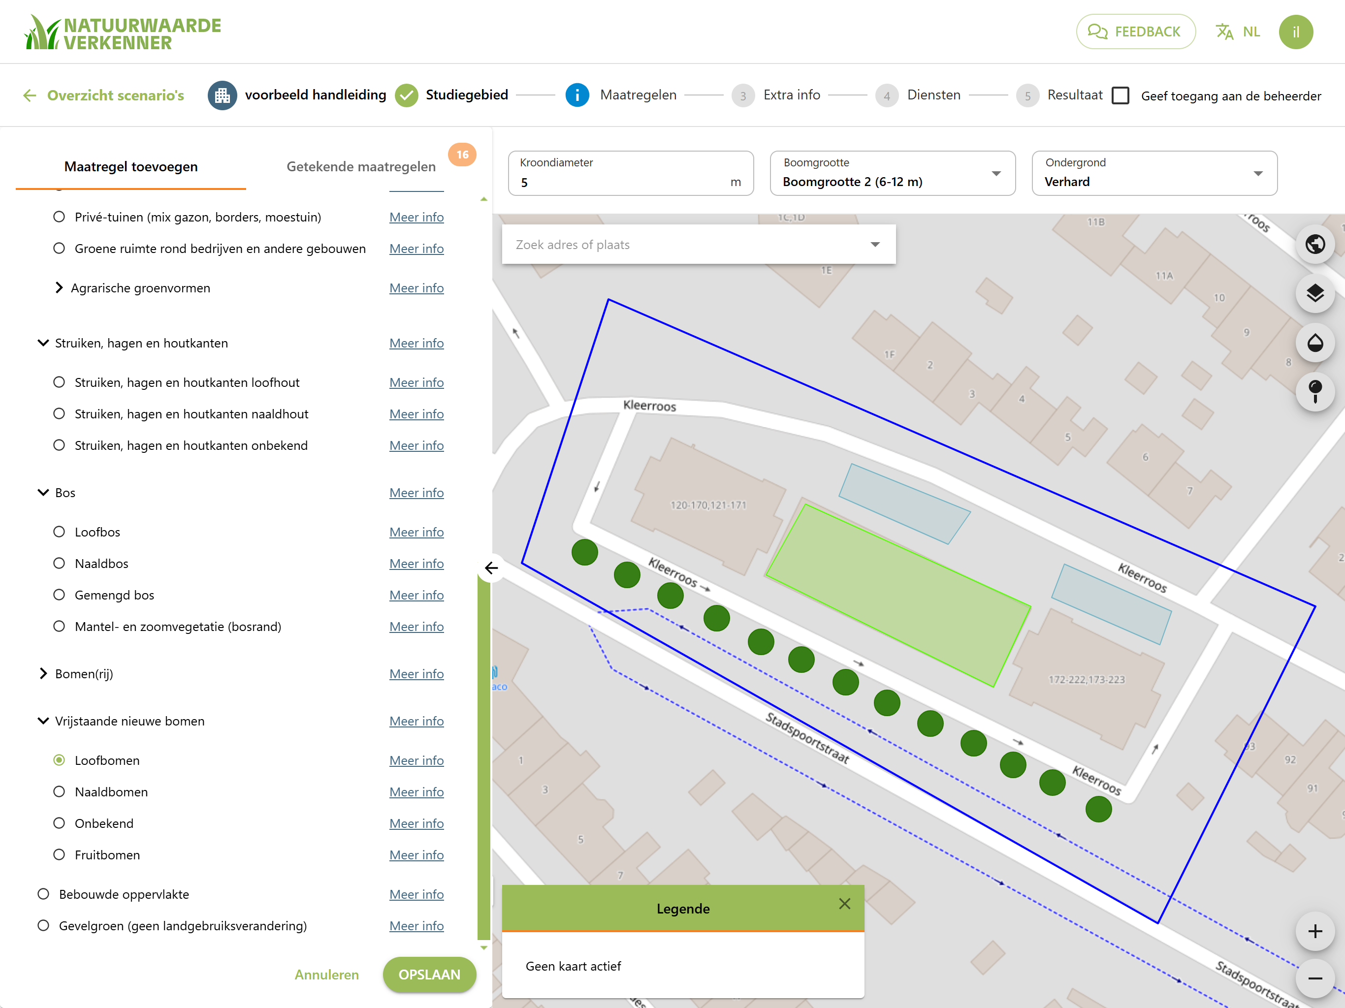The height and width of the screenshot is (1008, 1345).
Task: Click Annuleren to cancel
Action: point(326,975)
